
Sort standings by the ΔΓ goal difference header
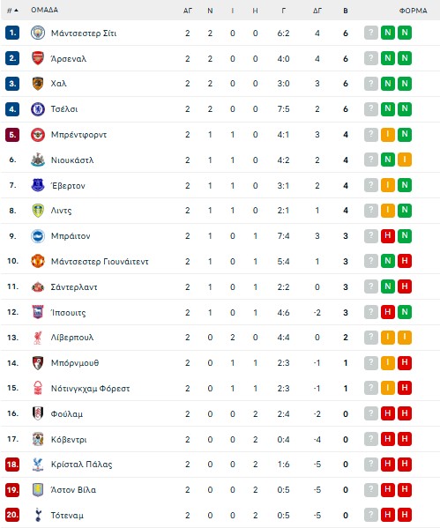coord(317,11)
